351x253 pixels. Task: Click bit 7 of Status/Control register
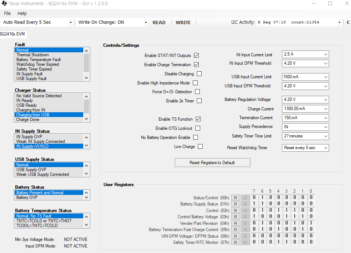[x=254, y=197]
